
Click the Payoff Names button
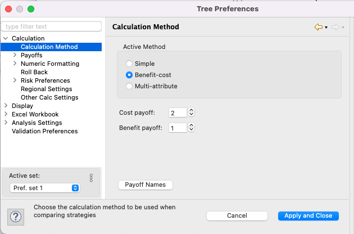click(145, 185)
